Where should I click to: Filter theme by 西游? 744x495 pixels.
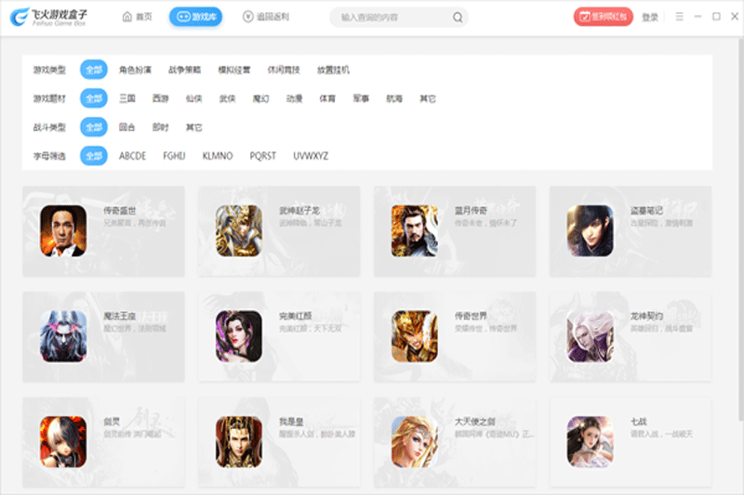[160, 98]
